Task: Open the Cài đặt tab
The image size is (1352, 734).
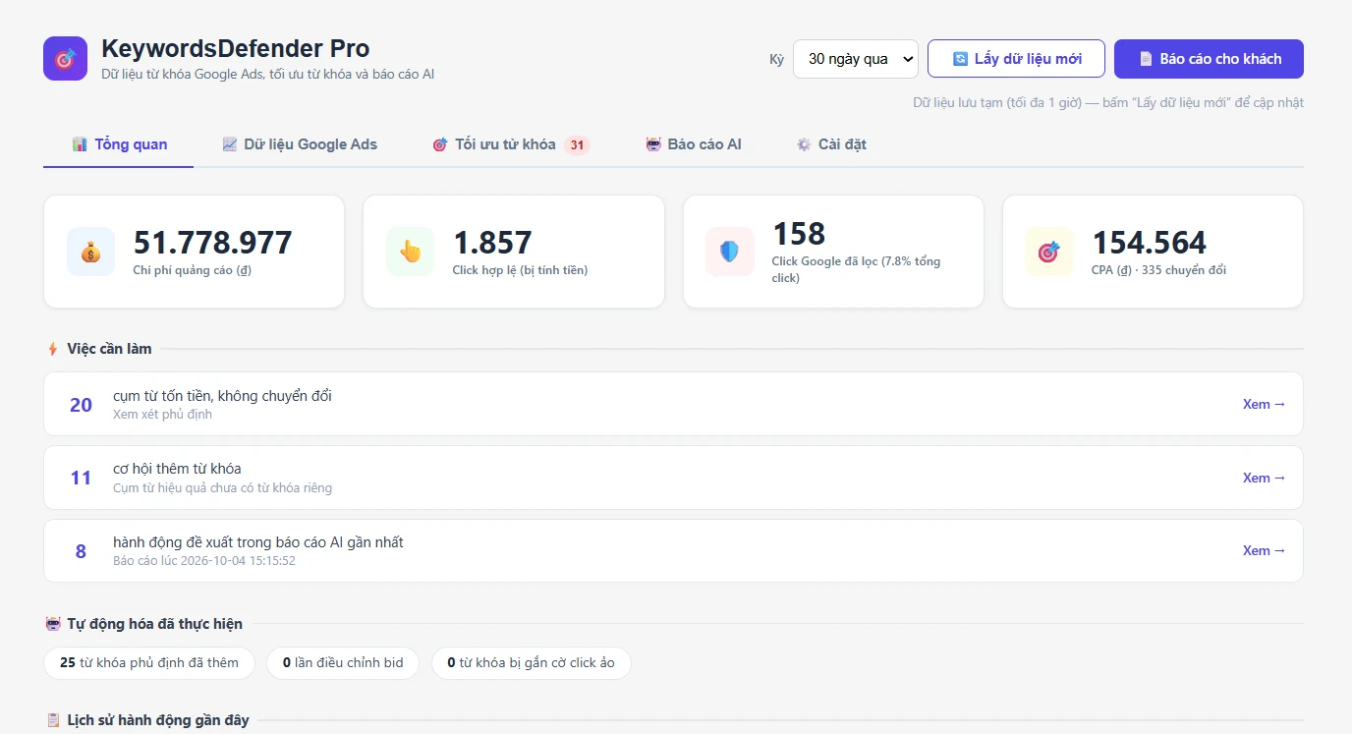Action: pos(831,144)
